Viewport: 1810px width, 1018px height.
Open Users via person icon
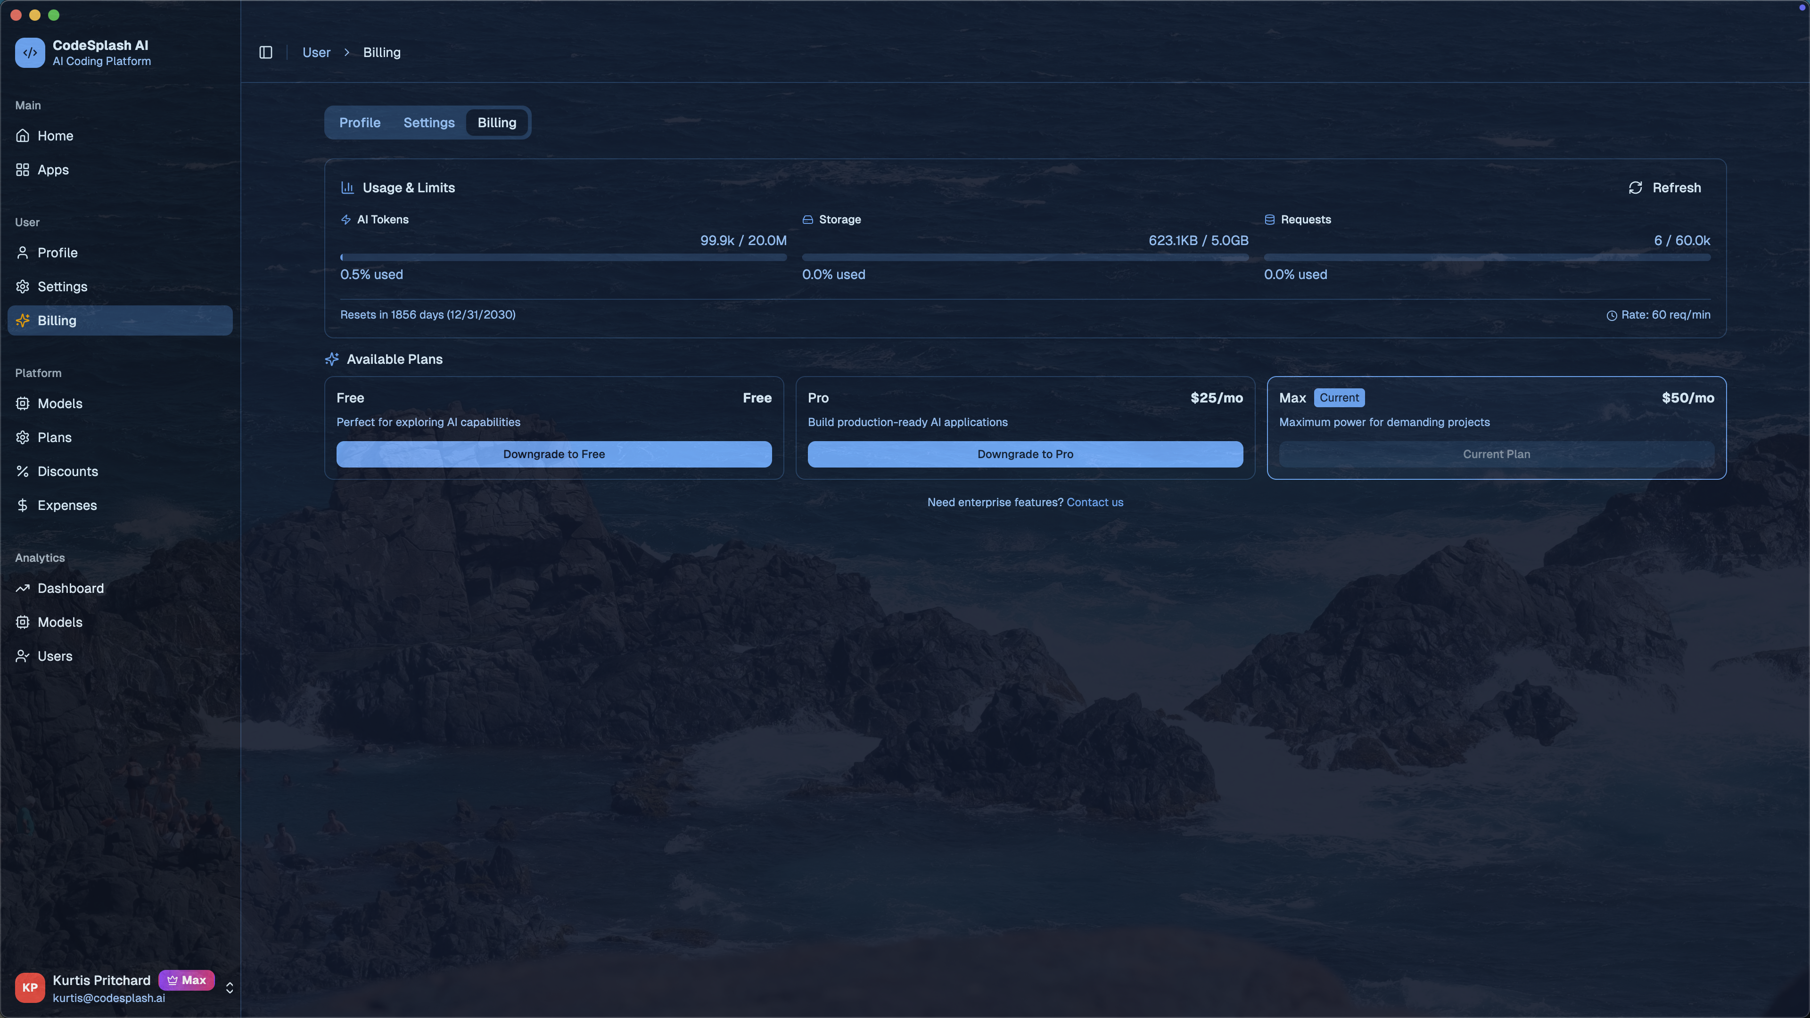23,656
